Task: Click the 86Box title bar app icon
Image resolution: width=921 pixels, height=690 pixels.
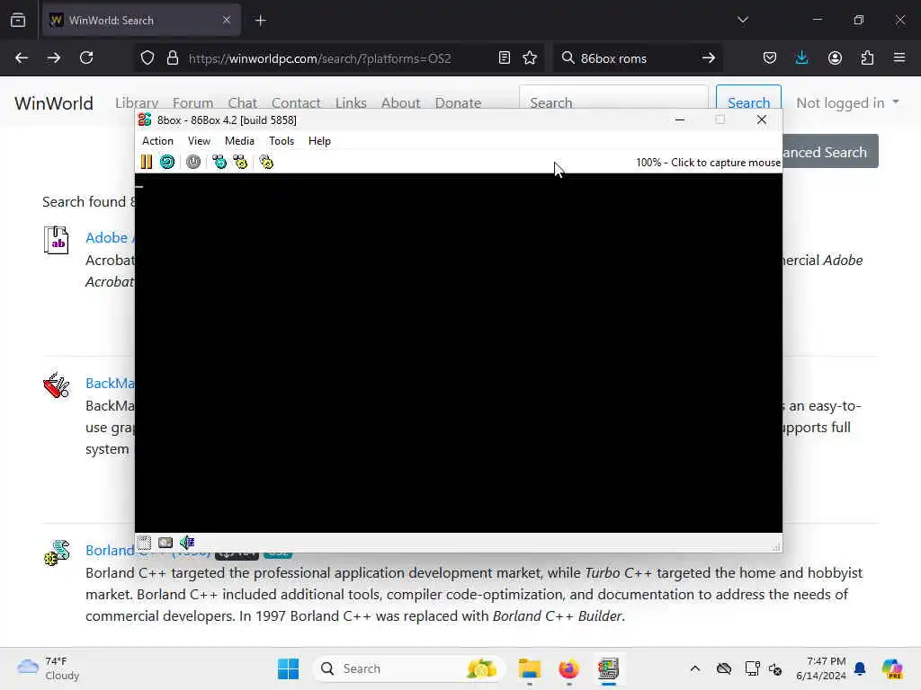Action: (x=145, y=119)
